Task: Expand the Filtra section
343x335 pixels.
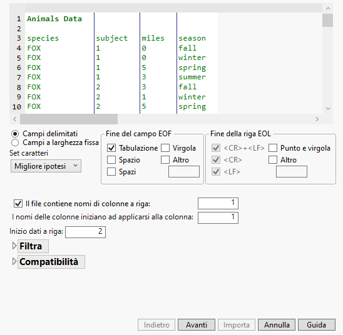Action: [x=14, y=246]
